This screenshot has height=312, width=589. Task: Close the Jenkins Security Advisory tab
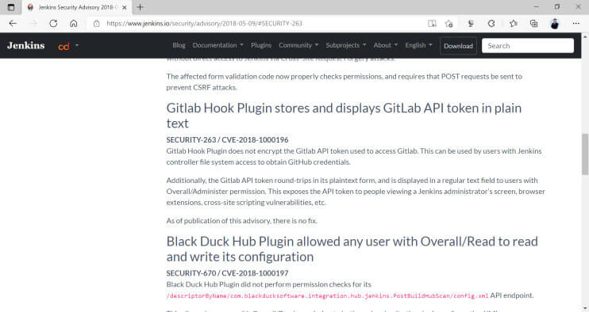tap(125, 7)
